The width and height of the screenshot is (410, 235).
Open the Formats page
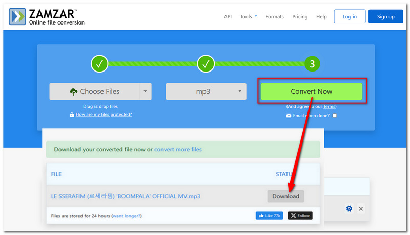(275, 17)
